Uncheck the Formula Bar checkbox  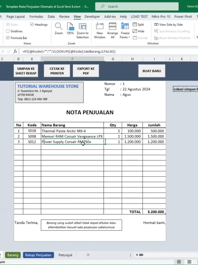(x=8, y=38)
